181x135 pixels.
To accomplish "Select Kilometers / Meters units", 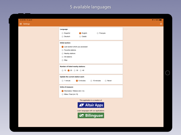I will click(x=73, y=91).
